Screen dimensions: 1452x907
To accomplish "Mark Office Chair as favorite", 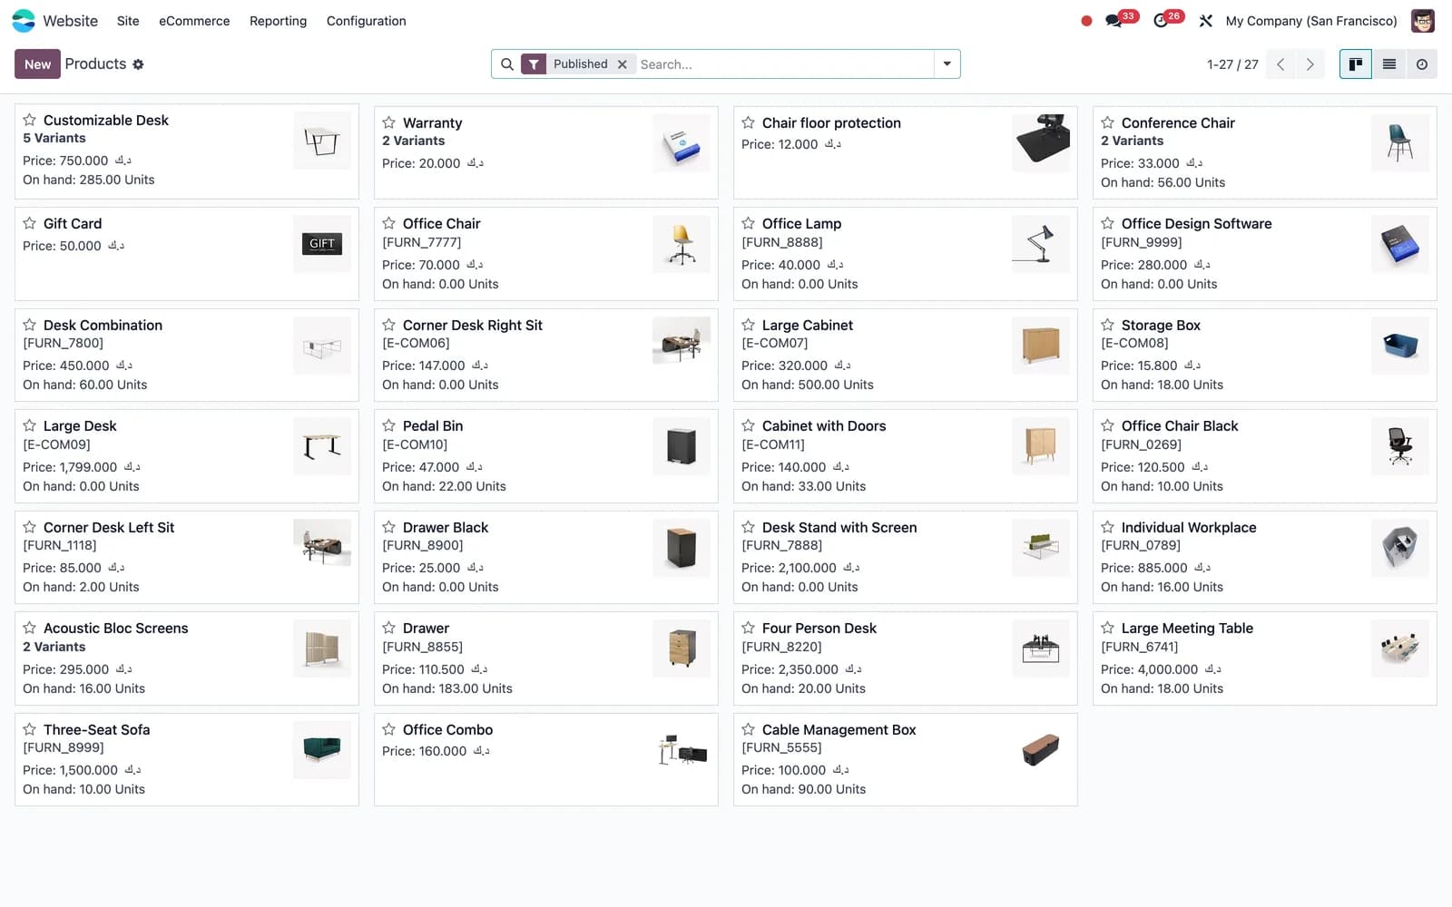I will click(x=389, y=223).
